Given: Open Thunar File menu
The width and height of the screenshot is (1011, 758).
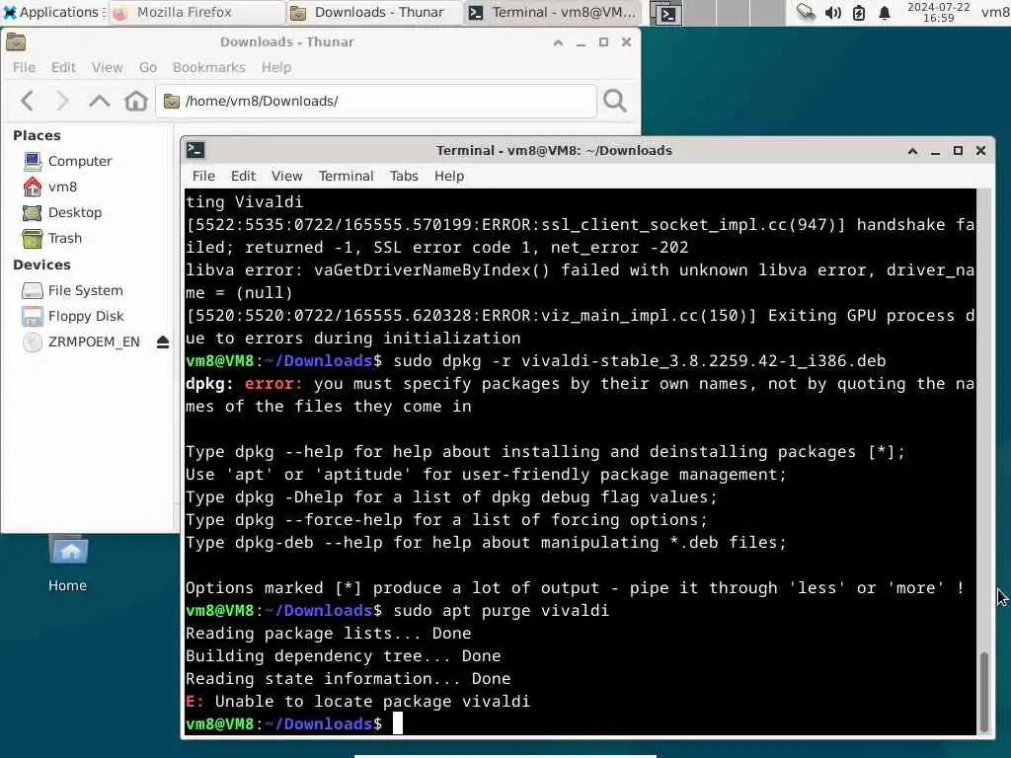Looking at the screenshot, I should [24, 68].
